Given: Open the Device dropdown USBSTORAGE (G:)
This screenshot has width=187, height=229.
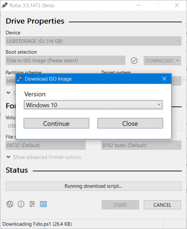Looking at the screenshot, I should (93, 41).
